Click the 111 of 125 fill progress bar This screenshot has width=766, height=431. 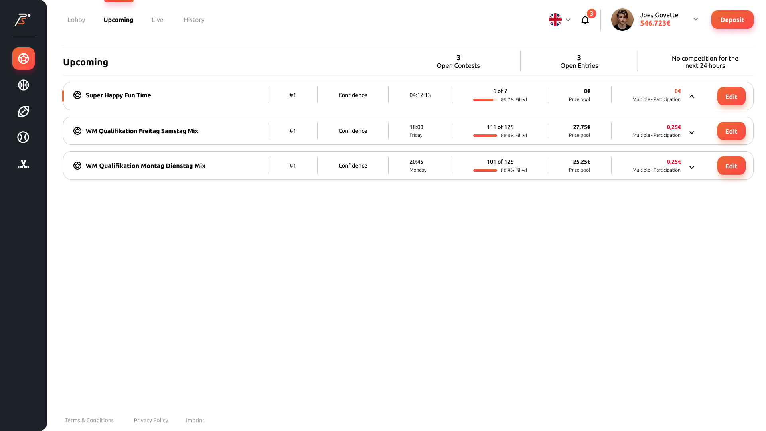[x=485, y=136]
